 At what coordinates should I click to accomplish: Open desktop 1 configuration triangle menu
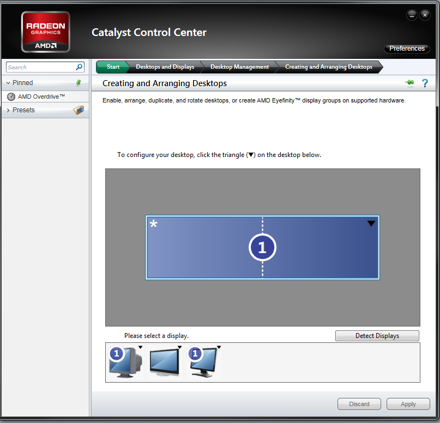pos(371,223)
